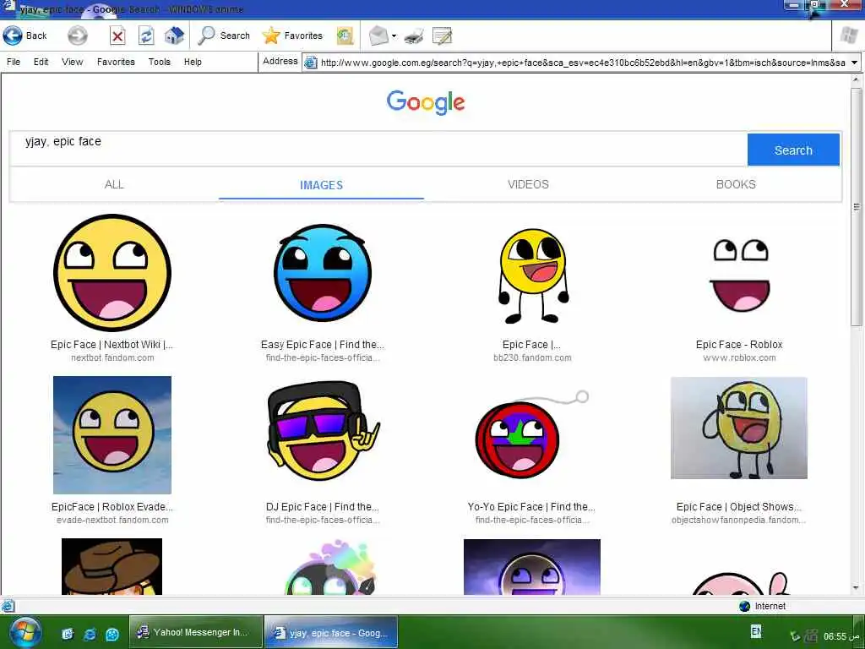Expand the Mail button dropdown arrow
The width and height of the screenshot is (865, 649).
[x=394, y=36]
